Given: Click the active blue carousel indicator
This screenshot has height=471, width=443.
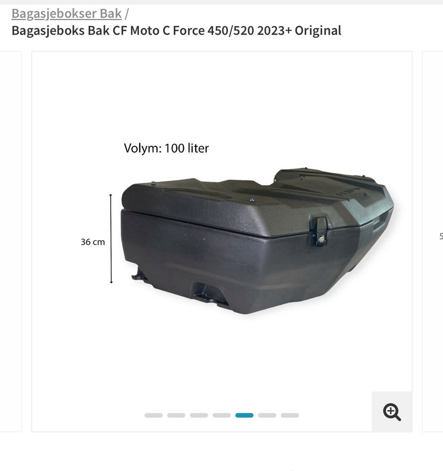Looking at the screenshot, I should (x=244, y=415).
